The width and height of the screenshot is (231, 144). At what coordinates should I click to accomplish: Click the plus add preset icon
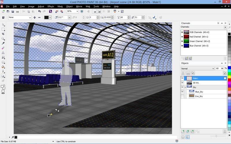[35, 18]
